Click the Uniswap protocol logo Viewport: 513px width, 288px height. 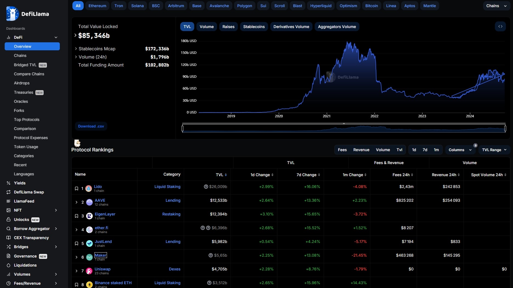pos(89,271)
